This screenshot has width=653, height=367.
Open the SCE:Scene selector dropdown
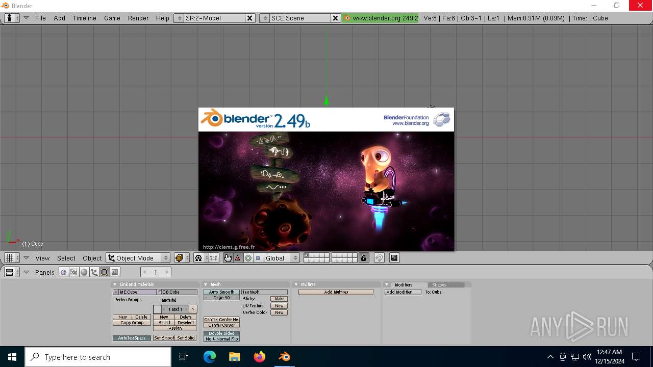pos(264,18)
